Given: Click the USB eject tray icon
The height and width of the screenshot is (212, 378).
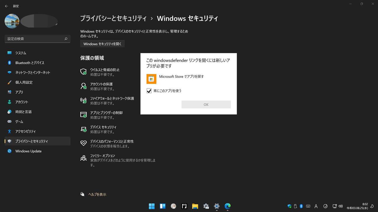Looking at the screenshot, I should [x=295, y=206].
